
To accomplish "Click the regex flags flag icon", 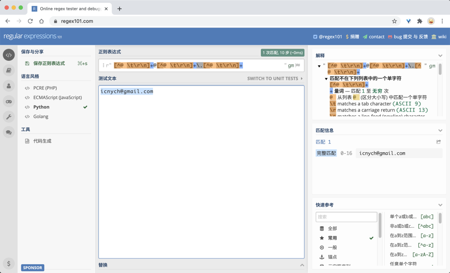I will tap(298, 65).
